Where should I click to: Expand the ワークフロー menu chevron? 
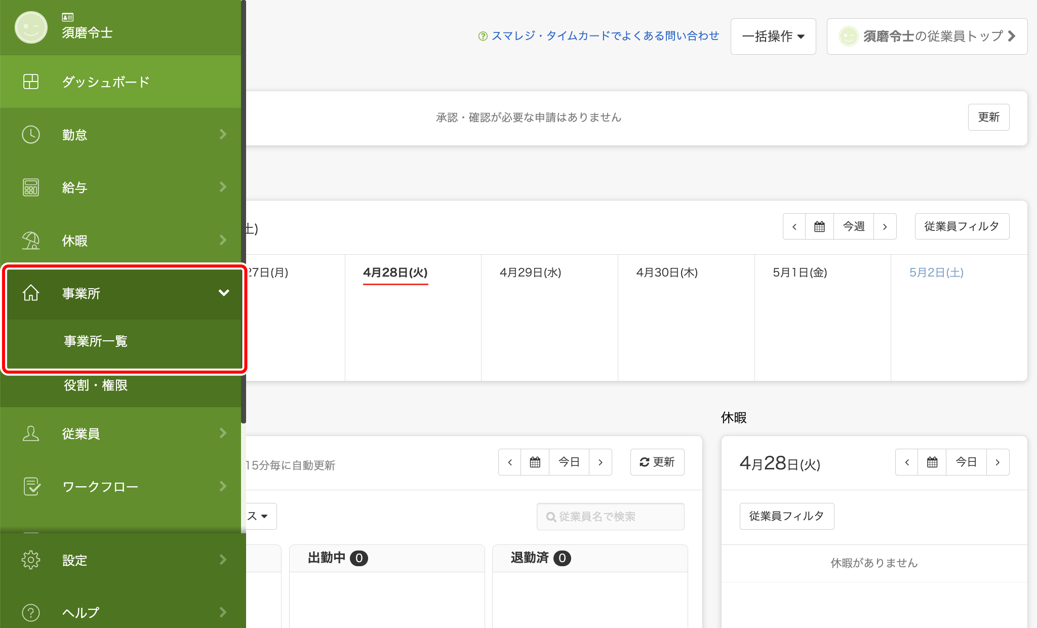223,486
